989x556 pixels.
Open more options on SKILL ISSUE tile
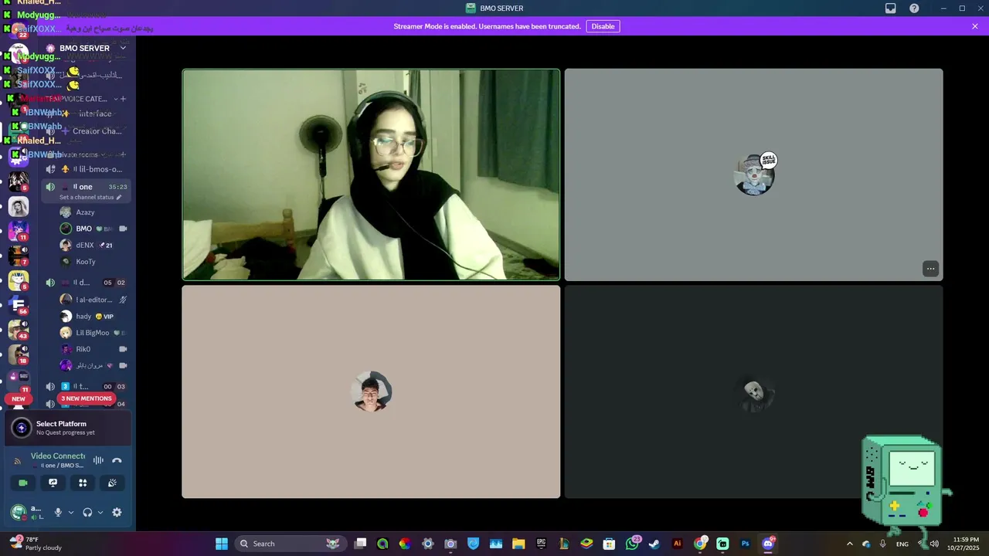tap(930, 269)
